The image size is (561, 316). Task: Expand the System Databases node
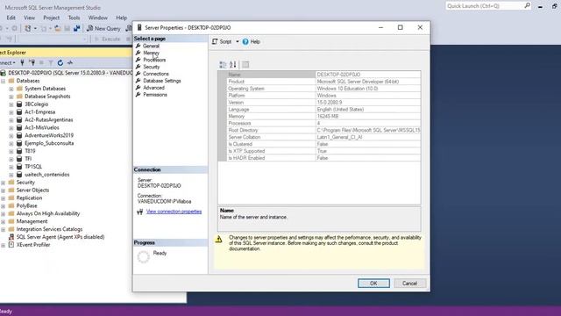11,89
